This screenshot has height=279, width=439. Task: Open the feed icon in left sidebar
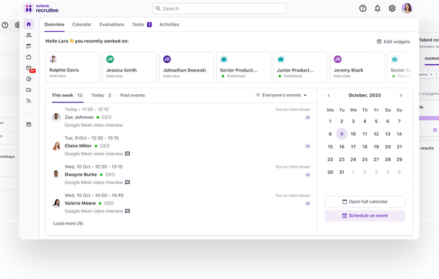point(28,101)
